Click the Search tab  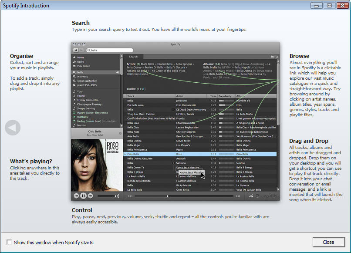point(133,57)
